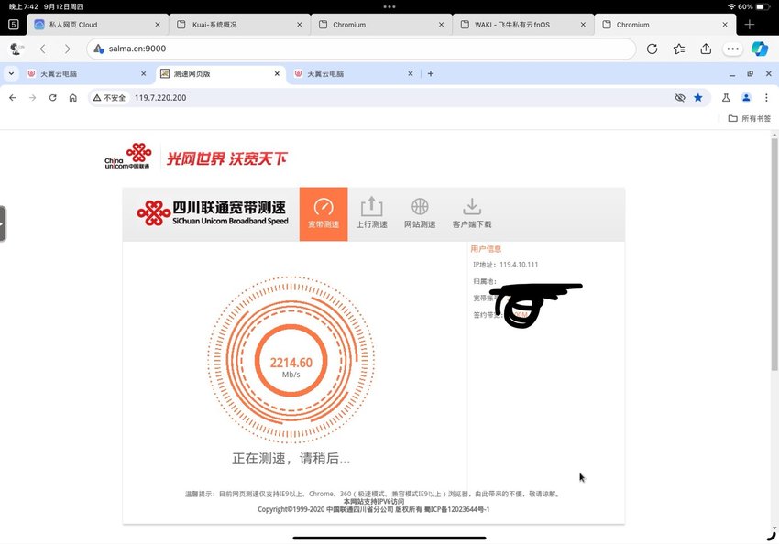Go back in the outer browser
The image size is (779, 544).
pyautogui.click(x=43, y=49)
